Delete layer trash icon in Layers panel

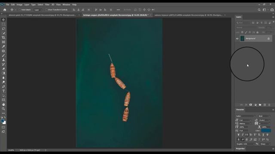[269, 105]
